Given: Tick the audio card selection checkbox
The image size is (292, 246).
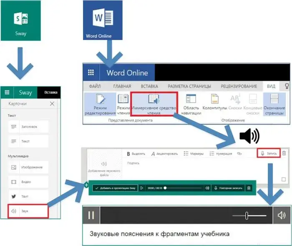Looking at the screenshot, I should [x=284, y=179].
